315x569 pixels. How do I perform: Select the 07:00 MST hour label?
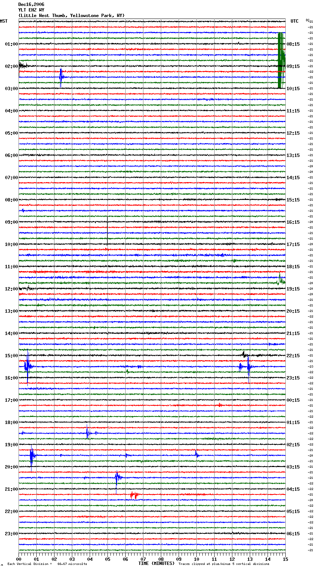[x=11, y=178]
